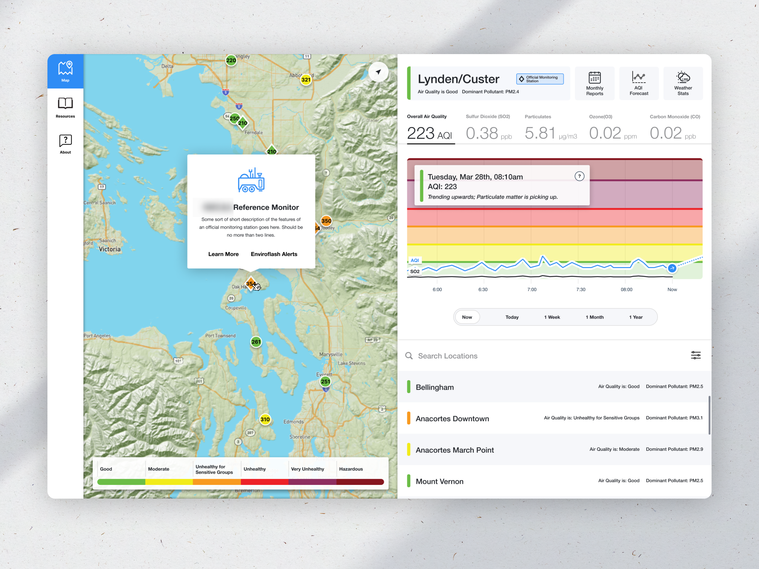Viewport: 759px width, 569px height.
Task: Click the Official Monitoring Station badge
Action: tap(540, 79)
